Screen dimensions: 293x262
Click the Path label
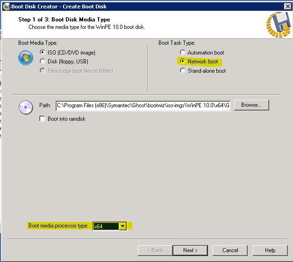[x=45, y=105]
